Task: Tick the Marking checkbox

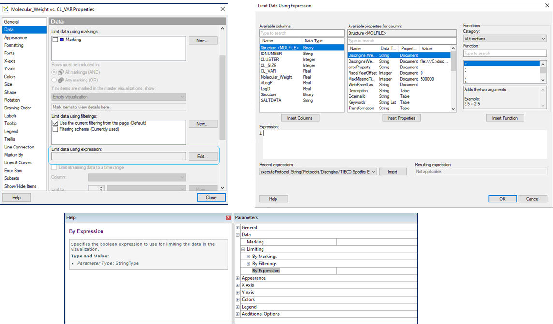Action: 55,40
